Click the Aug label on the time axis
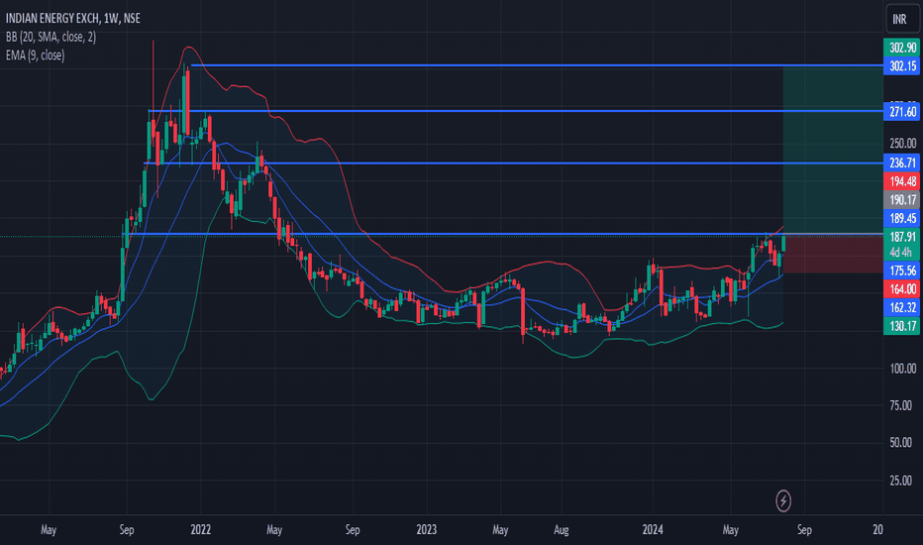Screen dimensions: 923x545 pyautogui.click(x=561, y=530)
